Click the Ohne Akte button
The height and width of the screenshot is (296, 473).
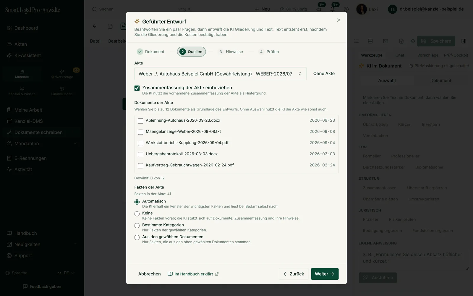click(324, 73)
